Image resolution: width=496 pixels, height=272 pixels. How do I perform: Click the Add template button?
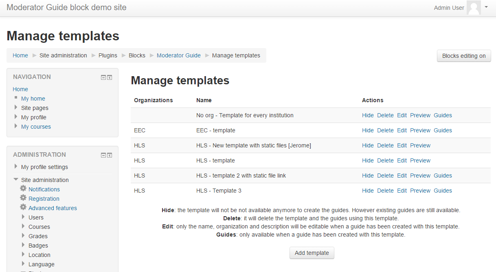pos(312,253)
